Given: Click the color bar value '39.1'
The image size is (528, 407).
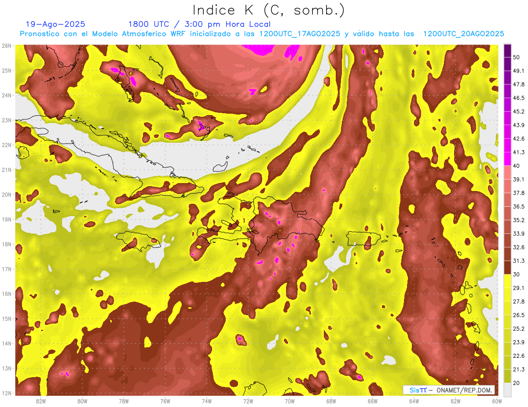Looking at the screenshot, I should point(519,179).
